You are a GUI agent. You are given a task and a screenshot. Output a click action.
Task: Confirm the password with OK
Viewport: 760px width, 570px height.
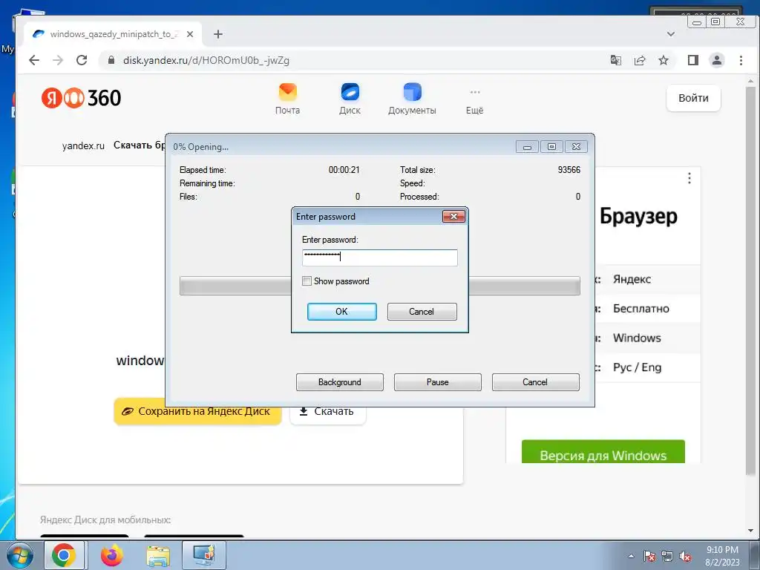coord(341,312)
